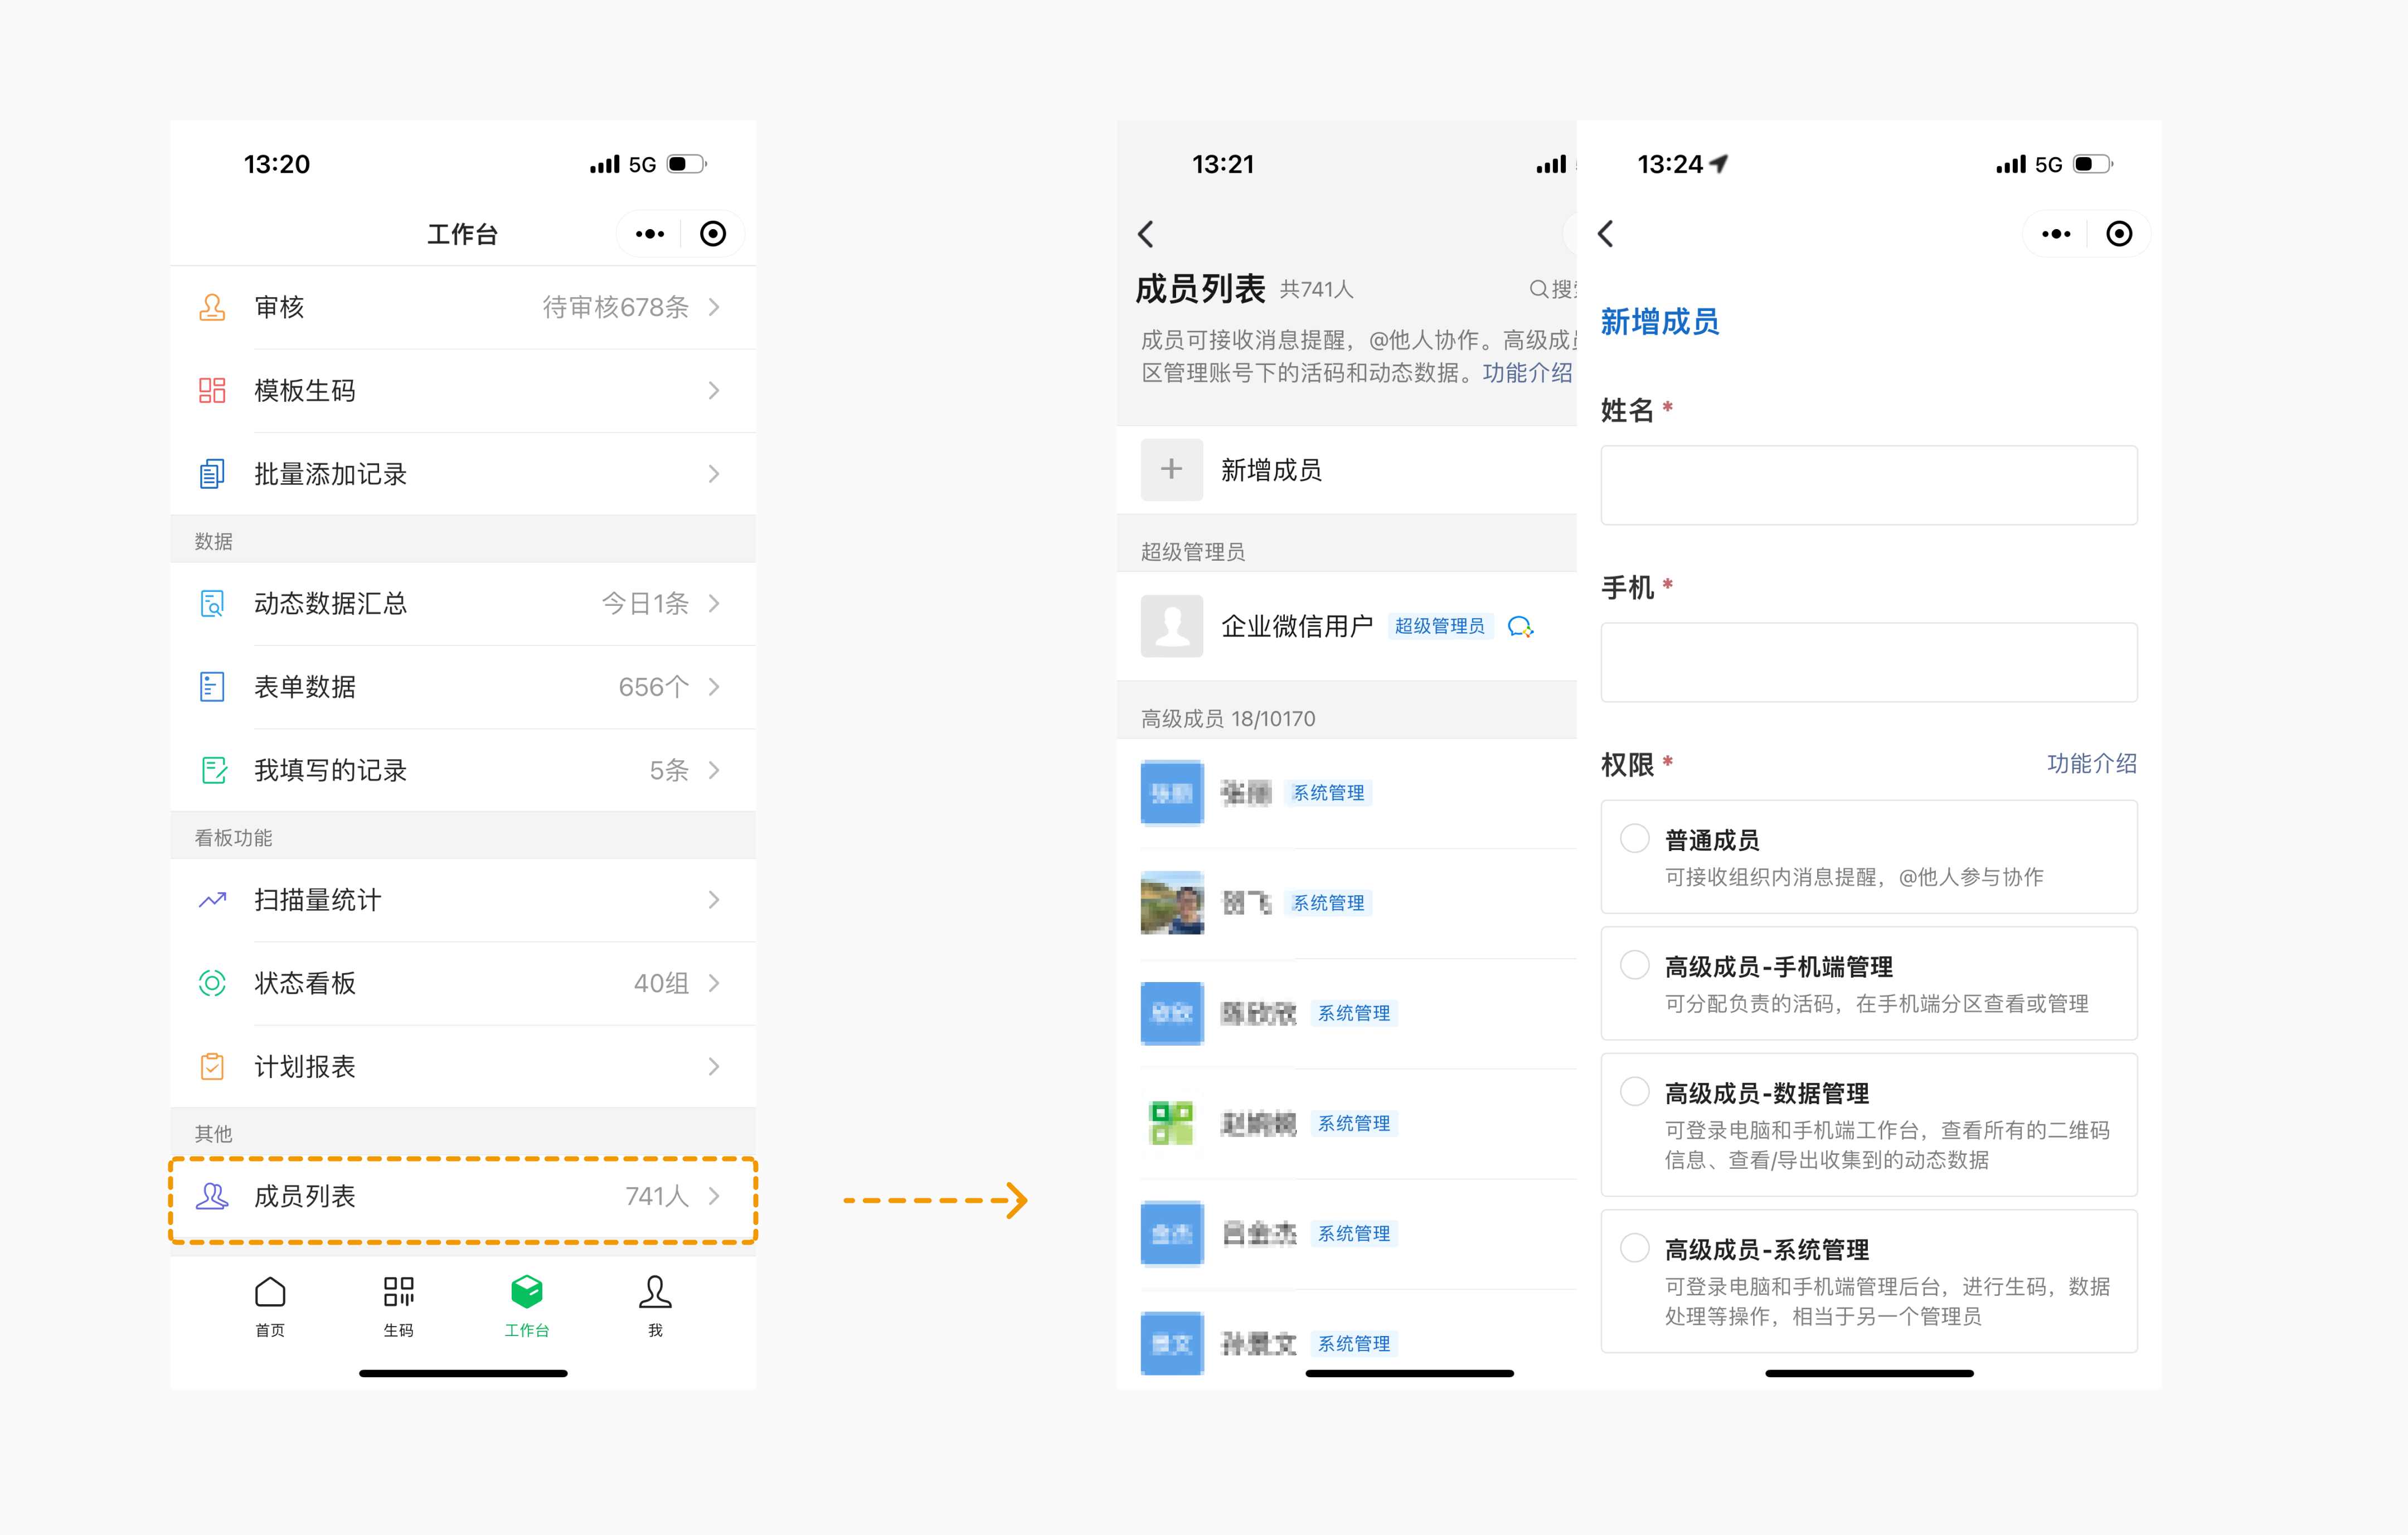Viewport: 2408px width, 1535px height.
Task: Open 成员列表 row chevron showing 741人
Action: tap(714, 1196)
